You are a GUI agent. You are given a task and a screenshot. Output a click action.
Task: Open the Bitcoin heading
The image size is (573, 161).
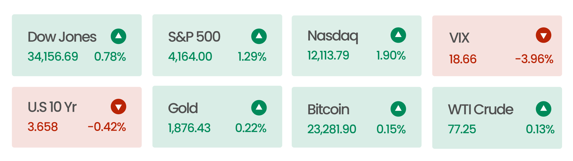coord(328,110)
